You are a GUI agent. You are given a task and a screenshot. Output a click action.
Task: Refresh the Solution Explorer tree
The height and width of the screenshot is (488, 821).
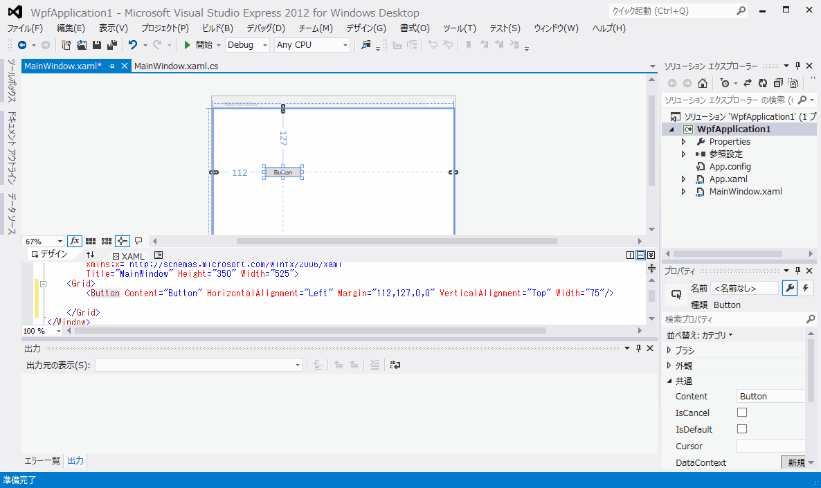tap(763, 83)
